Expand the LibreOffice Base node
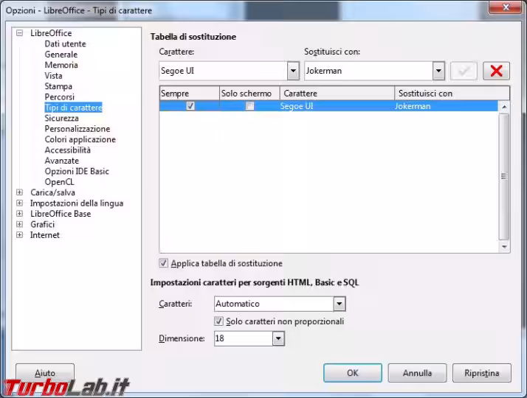 [20, 214]
